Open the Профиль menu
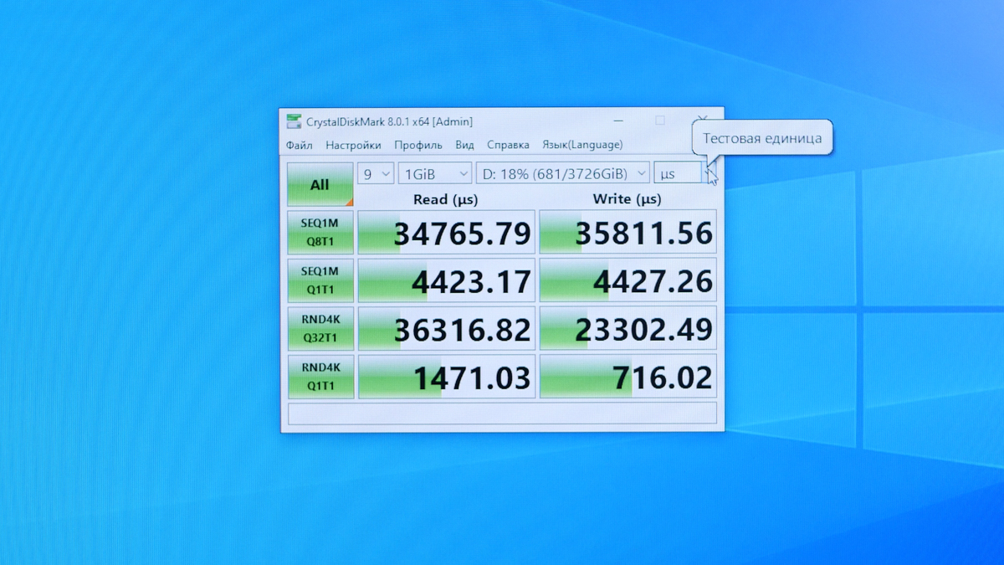 [x=418, y=145]
